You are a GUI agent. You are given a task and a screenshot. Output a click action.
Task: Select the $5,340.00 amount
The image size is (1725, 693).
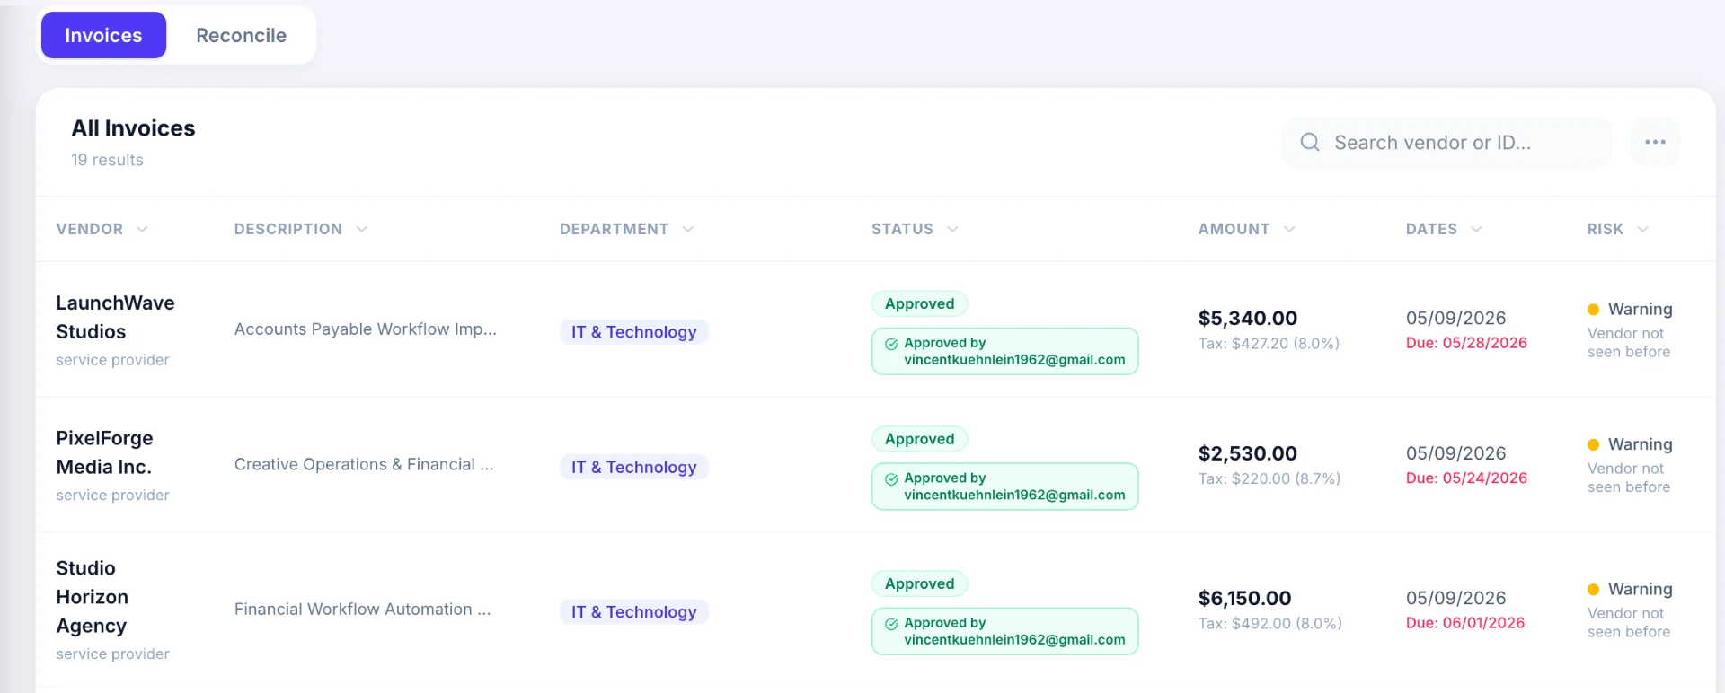[x=1248, y=319]
